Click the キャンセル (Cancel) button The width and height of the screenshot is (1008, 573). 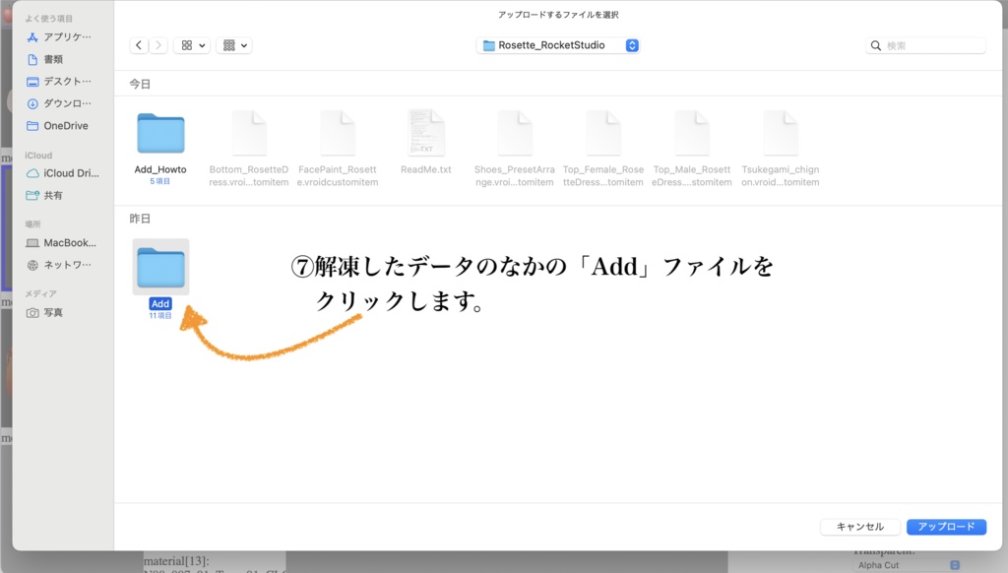pyautogui.click(x=860, y=527)
